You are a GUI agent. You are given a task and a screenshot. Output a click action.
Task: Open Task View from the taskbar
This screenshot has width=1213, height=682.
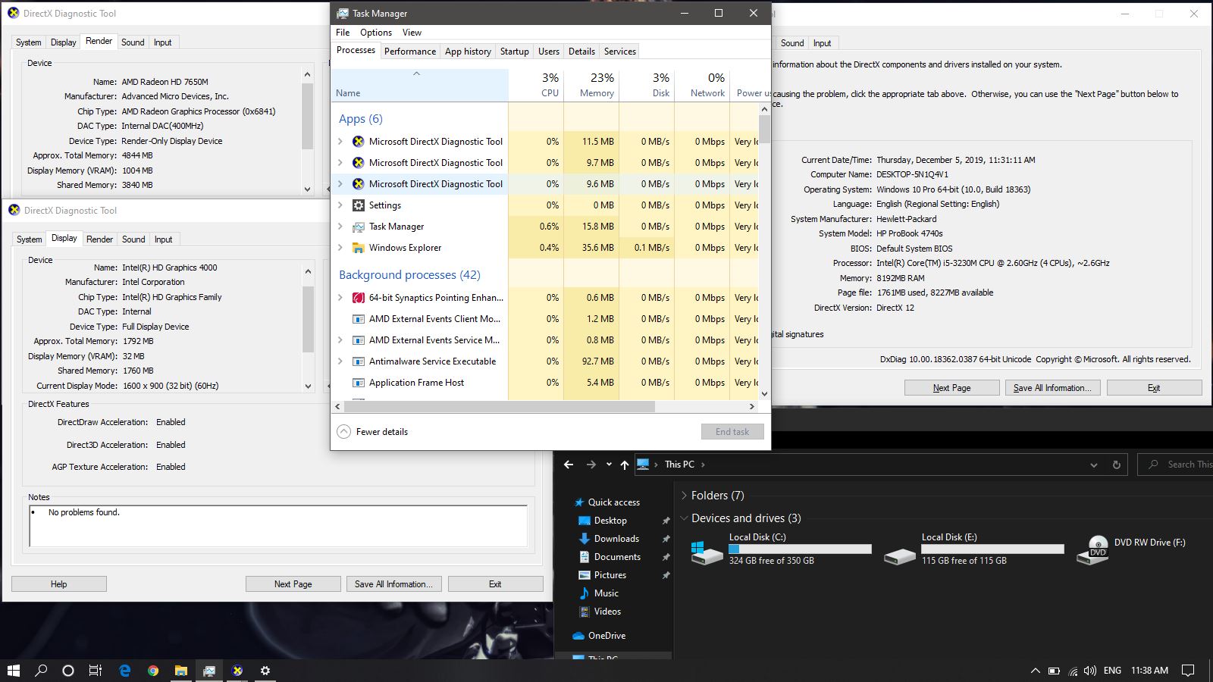tap(96, 671)
